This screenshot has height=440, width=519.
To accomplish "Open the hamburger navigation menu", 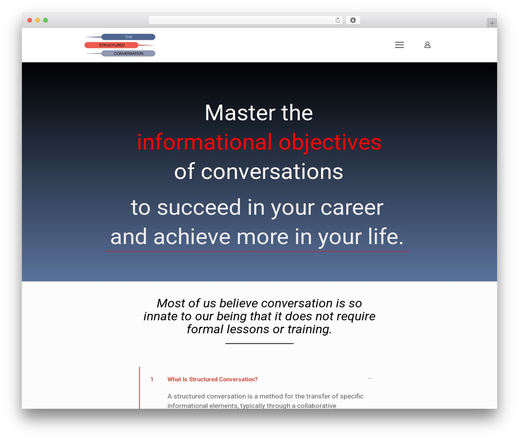I will tap(399, 45).
